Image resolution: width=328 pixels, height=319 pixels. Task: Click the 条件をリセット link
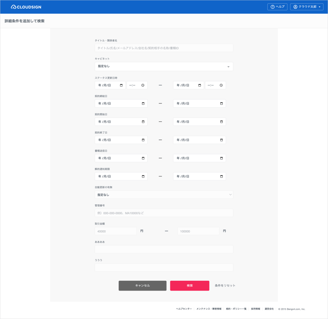225,286
